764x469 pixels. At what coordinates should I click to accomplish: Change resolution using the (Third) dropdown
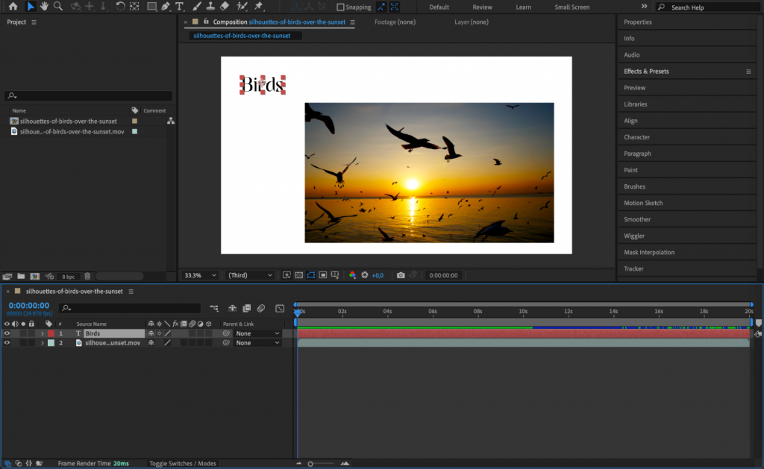click(248, 275)
